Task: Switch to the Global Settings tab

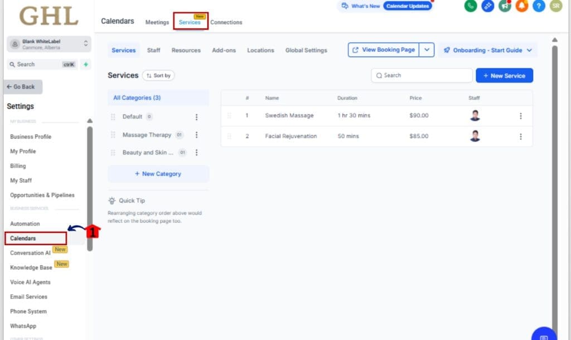Action: pyautogui.click(x=306, y=50)
